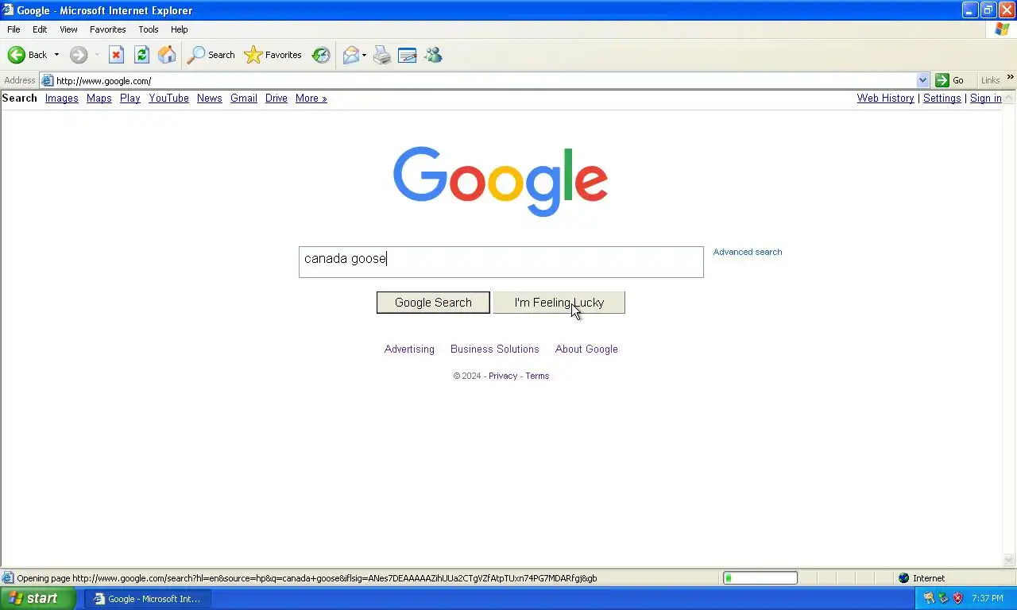This screenshot has height=610, width=1017.
Task: Open the Business Solutions link
Action: click(494, 349)
